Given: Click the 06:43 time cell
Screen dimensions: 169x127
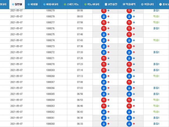Looking at the screenshot, I should (x=80, y=112).
